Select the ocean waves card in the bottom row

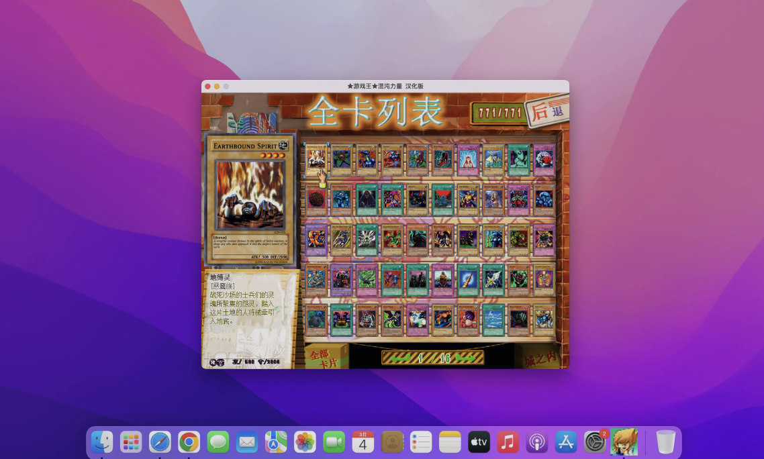click(x=493, y=320)
